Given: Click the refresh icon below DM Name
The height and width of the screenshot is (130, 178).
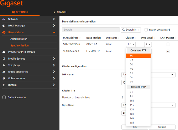Looking at the screenshot, I should tap(124, 82).
